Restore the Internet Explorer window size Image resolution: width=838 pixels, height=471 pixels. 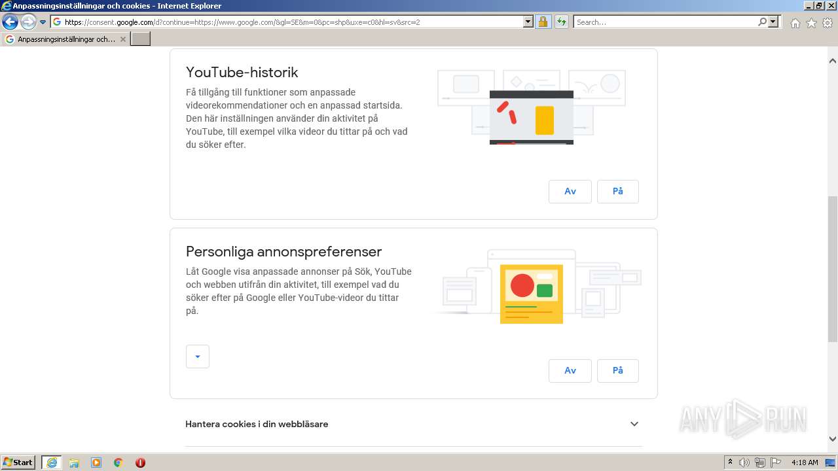819,6
